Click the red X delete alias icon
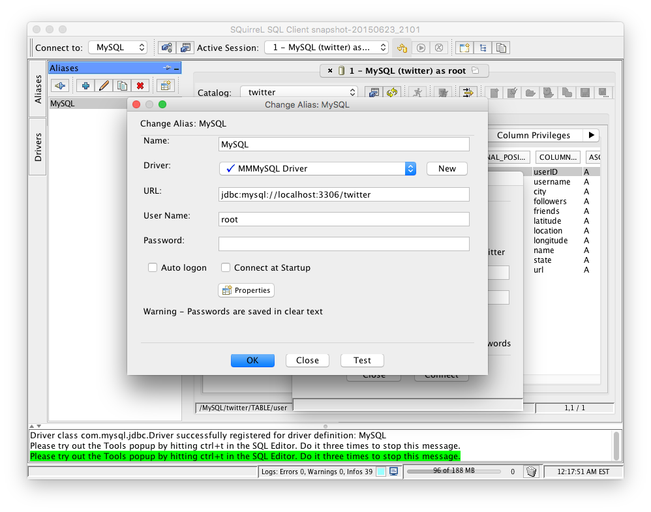651x512 pixels. pos(140,85)
